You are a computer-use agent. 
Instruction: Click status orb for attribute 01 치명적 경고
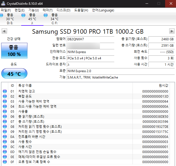pos(5,91)
